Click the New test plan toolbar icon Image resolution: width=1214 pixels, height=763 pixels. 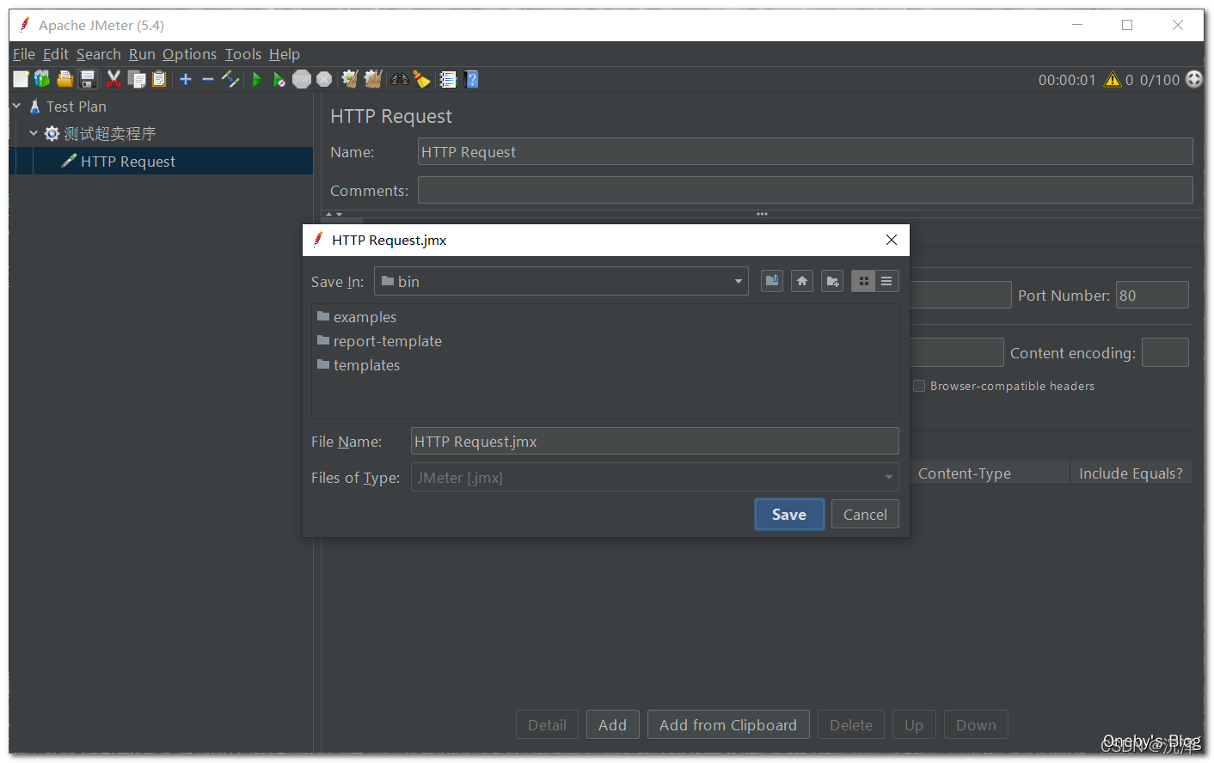(x=21, y=79)
